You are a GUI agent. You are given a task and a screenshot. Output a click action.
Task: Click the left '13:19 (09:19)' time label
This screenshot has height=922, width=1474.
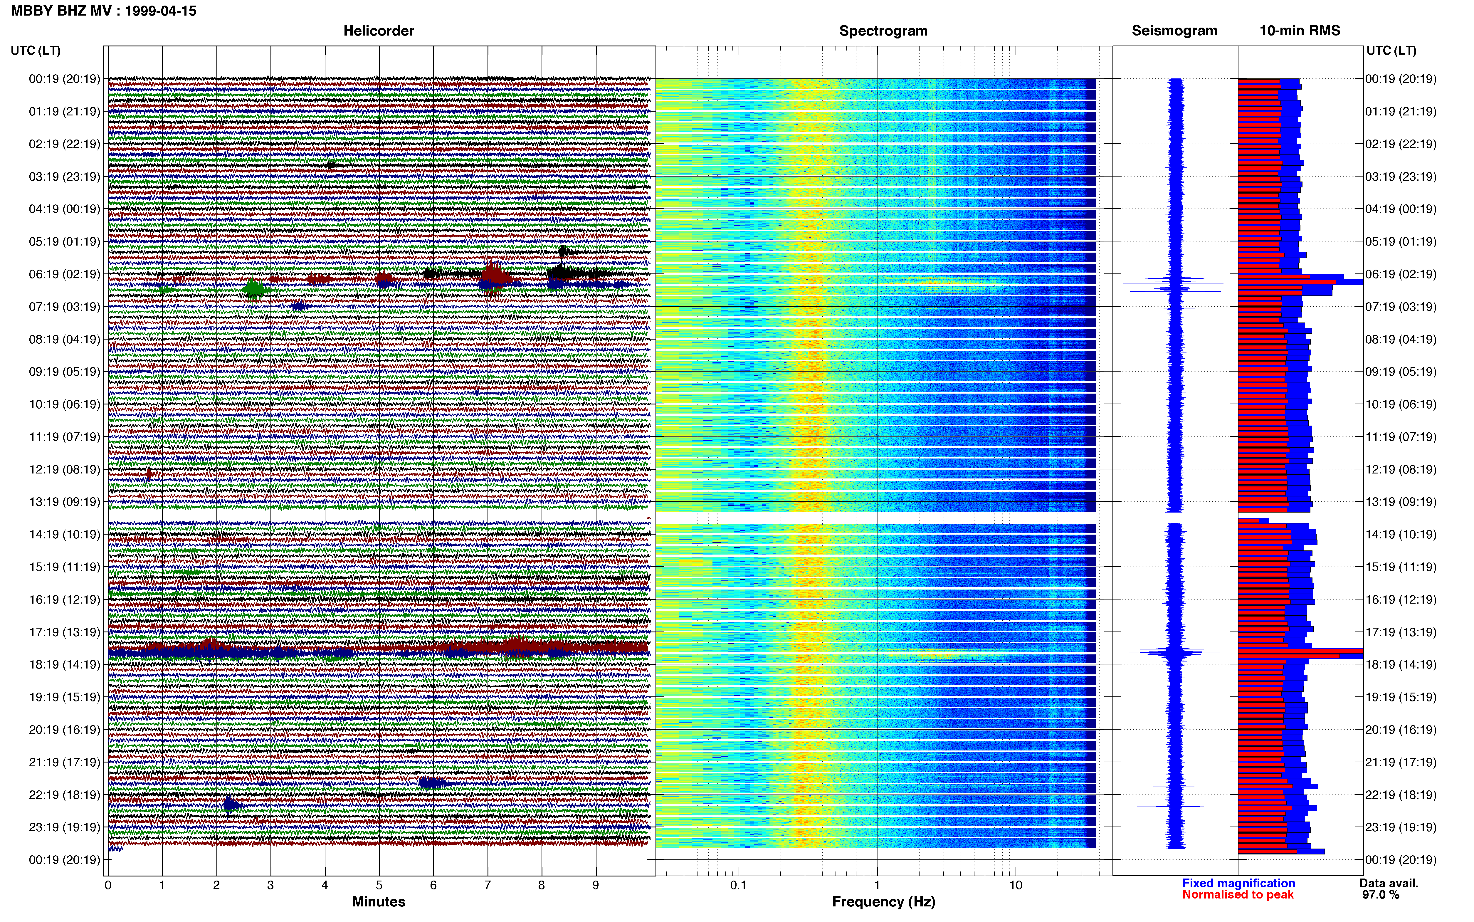pos(64,502)
